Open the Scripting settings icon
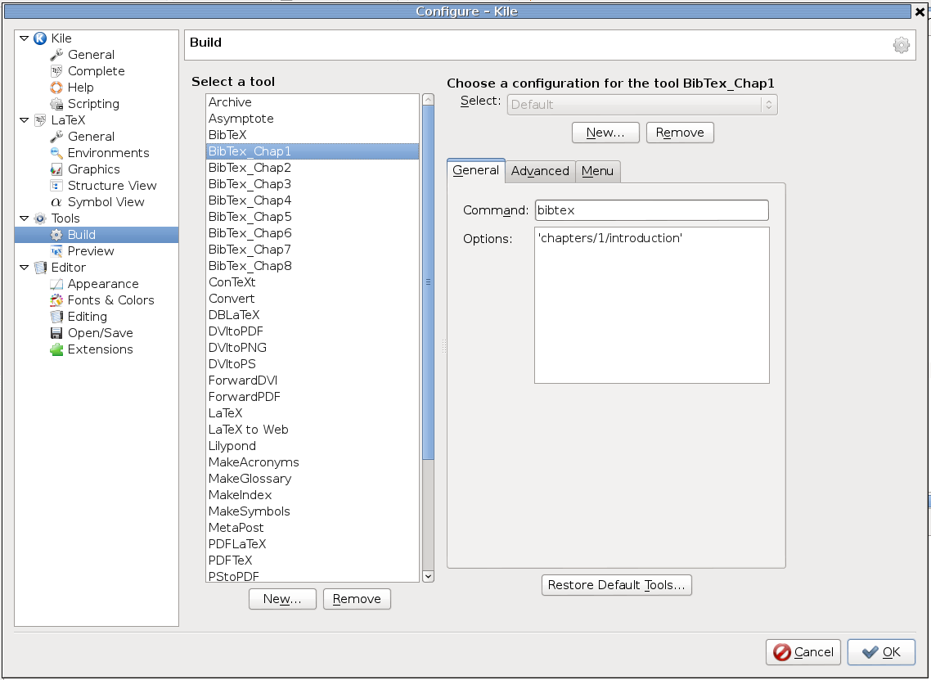The image size is (931, 680). [x=56, y=104]
